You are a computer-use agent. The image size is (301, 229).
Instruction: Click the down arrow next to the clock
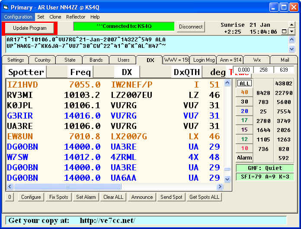point(292,31)
